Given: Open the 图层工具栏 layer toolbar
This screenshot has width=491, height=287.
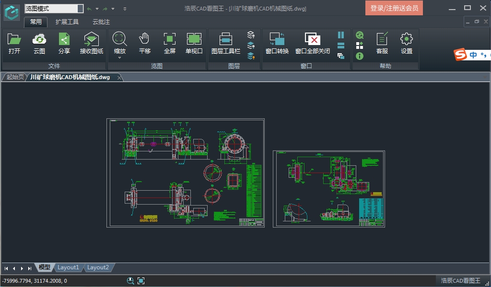Looking at the screenshot, I should (226, 44).
